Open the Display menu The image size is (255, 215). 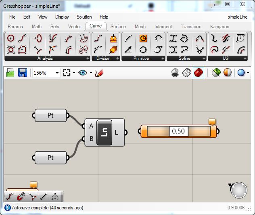point(62,17)
